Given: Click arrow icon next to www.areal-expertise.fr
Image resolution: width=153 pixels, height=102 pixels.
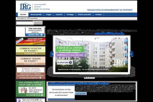Looking at the screenshot, I should pyautogui.click(x=40, y=78).
